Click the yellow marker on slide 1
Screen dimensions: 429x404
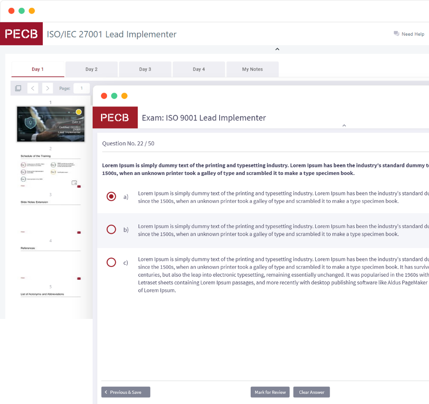coord(79,112)
